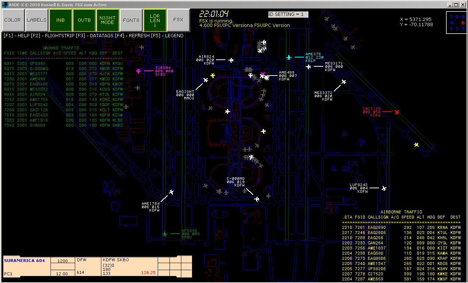Select the MES3171 aircraft icon near its datatag
468x283 pixels.
click(x=308, y=67)
